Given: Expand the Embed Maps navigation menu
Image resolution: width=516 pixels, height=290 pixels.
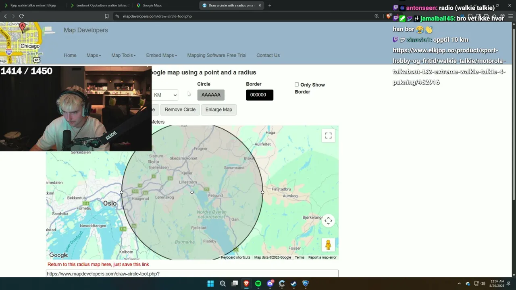Looking at the screenshot, I should pos(162,55).
